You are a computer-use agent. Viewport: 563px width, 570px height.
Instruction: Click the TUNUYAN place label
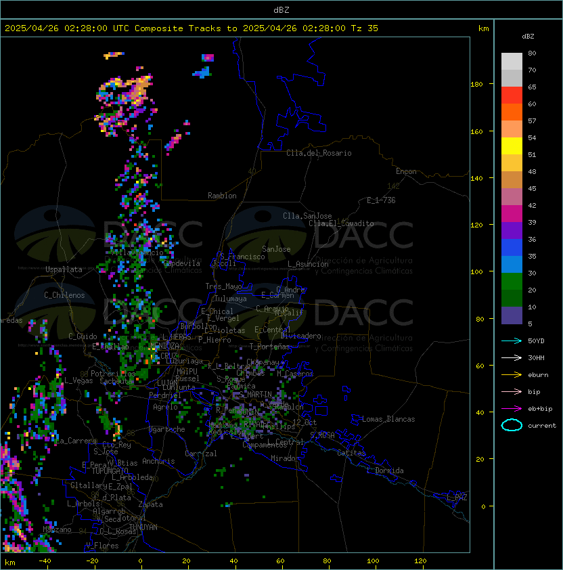coord(143,527)
